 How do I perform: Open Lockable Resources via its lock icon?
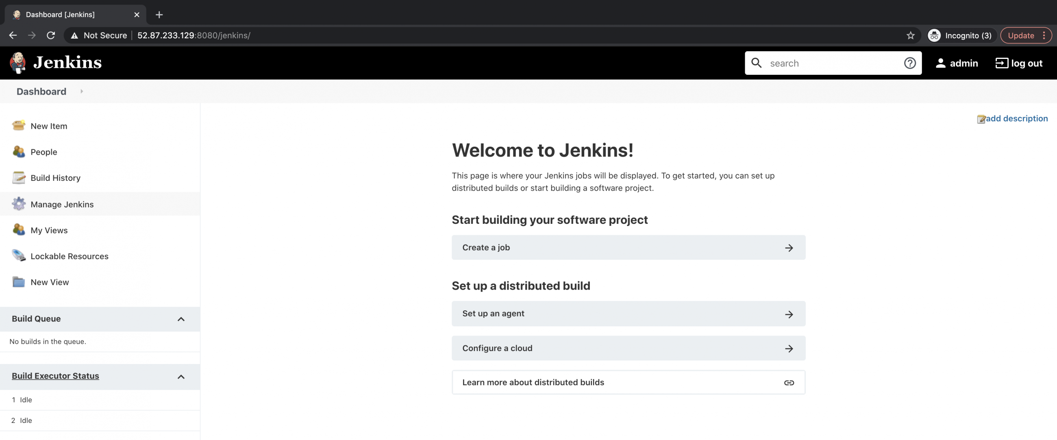[18, 256]
